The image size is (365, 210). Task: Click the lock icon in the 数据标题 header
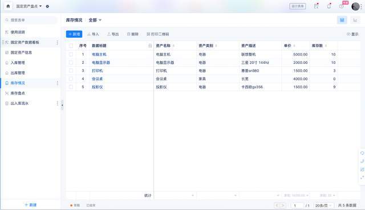(x=150, y=46)
